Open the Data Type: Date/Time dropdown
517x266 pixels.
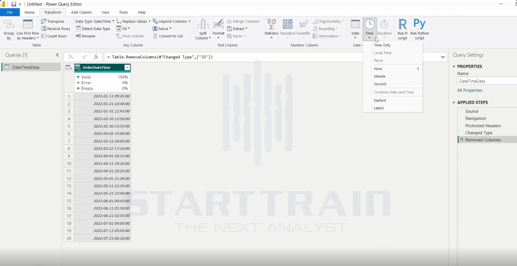coord(95,21)
